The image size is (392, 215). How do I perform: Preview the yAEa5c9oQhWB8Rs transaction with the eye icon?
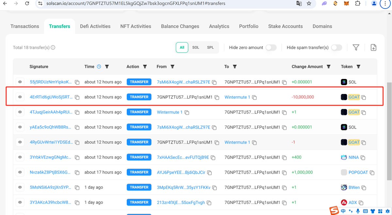pos(20,127)
